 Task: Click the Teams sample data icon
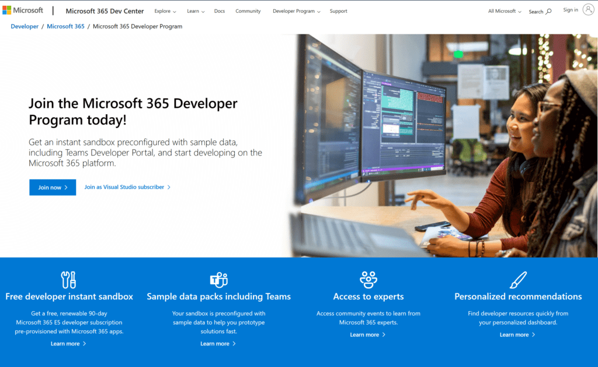click(x=218, y=280)
